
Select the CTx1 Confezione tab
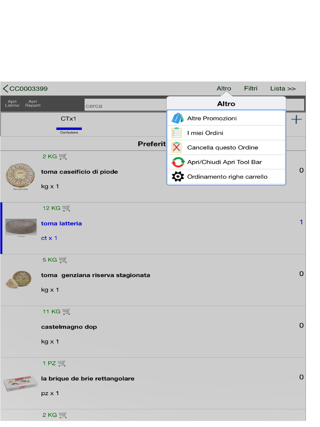pos(69,124)
